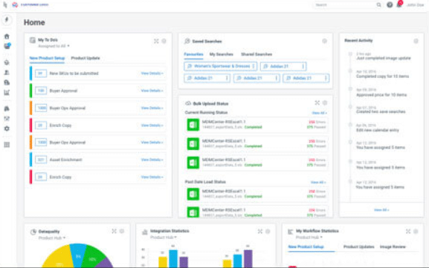Expand the My To Do's widget fullscreen

[156, 41]
